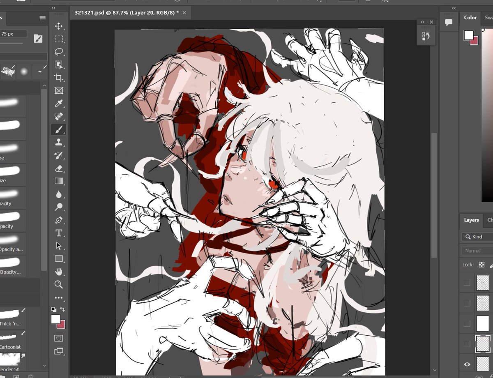Click the toolbar background color swatch
This screenshot has height=378, width=493.
point(62,325)
